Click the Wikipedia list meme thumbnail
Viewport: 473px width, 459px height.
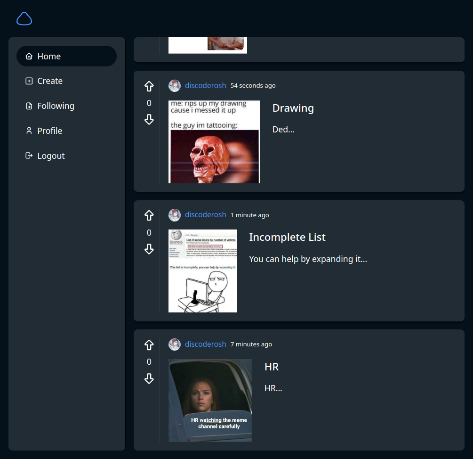click(202, 270)
